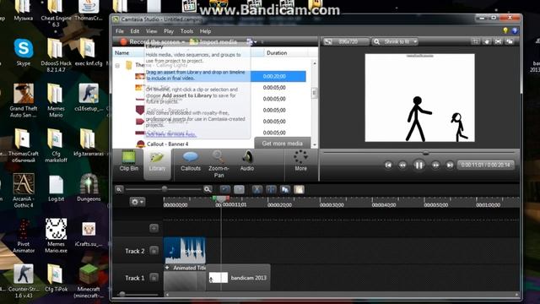The height and width of the screenshot is (304, 540).
Task: Toggle lock on Track 1
Action: pos(154,278)
